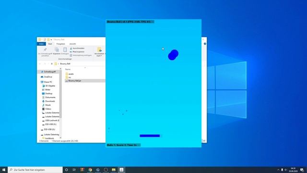Click the taskbar clock

click(293, 170)
